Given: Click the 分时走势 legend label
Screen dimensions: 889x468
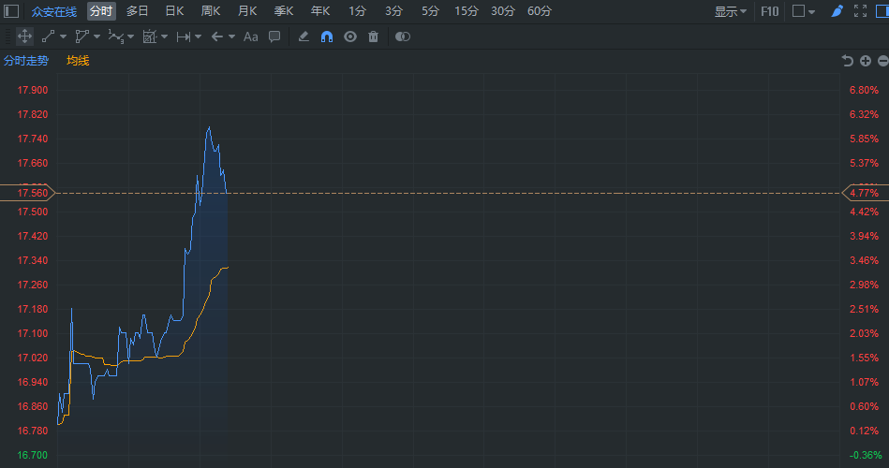Looking at the screenshot, I should click(26, 61).
